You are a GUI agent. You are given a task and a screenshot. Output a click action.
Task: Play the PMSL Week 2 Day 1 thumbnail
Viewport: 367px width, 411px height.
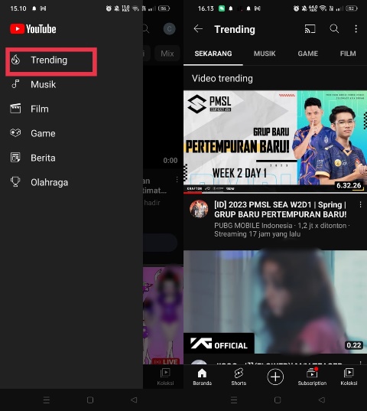pyautogui.click(x=275, y=141)
